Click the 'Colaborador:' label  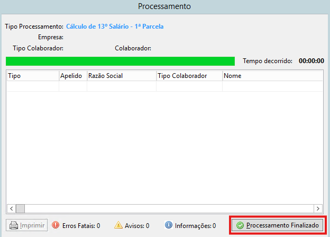(x=133, y=48)
